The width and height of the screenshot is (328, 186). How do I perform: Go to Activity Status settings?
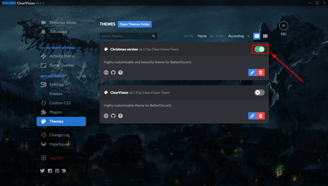click(61, 56)
